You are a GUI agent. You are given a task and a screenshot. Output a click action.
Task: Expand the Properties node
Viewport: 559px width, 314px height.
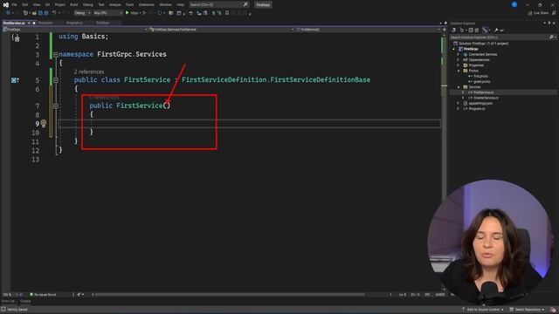tap(459, 65)
